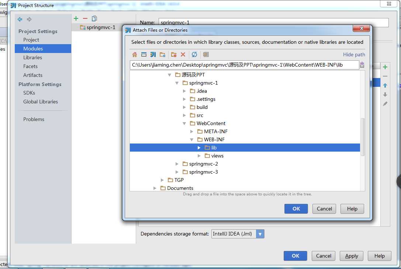Open Global Libraries settings
Image resolution: width=401 pixels, height=269 pixels.
[x=41, y=102]
